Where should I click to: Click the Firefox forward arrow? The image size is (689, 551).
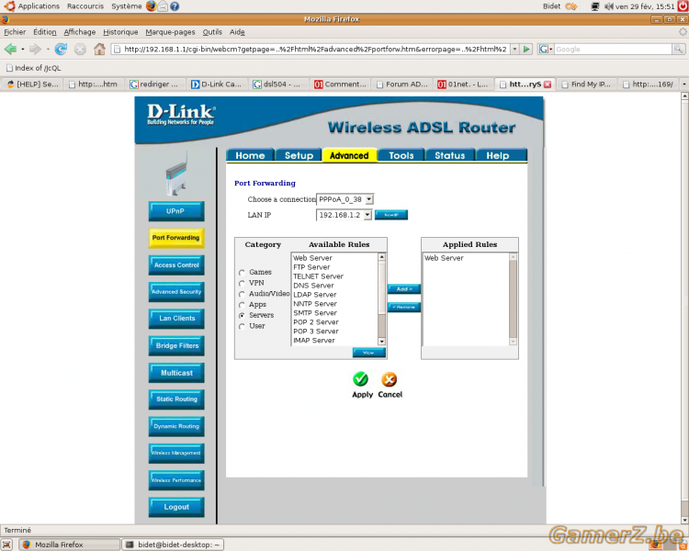point(35,50)
